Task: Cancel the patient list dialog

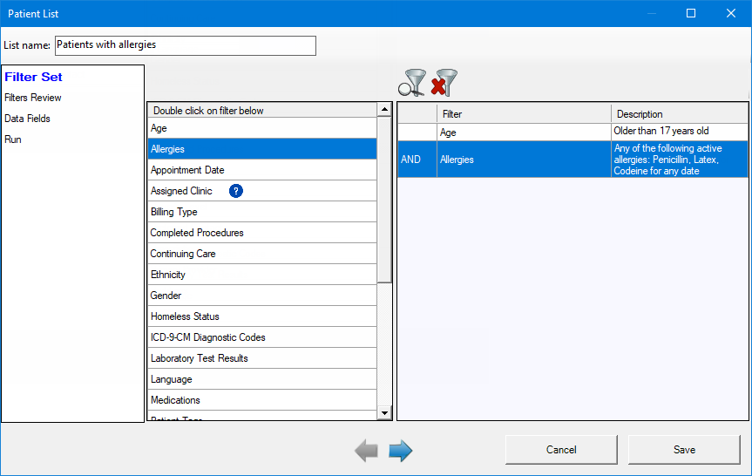Action: 561,450
